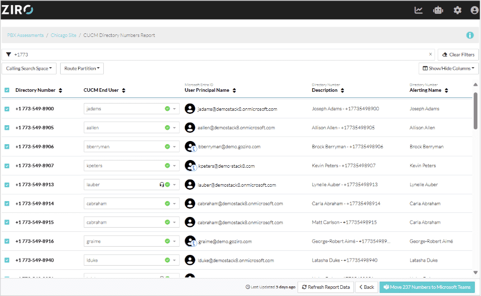Expand jadams end user dropdown arrow

tap(174, 109)
